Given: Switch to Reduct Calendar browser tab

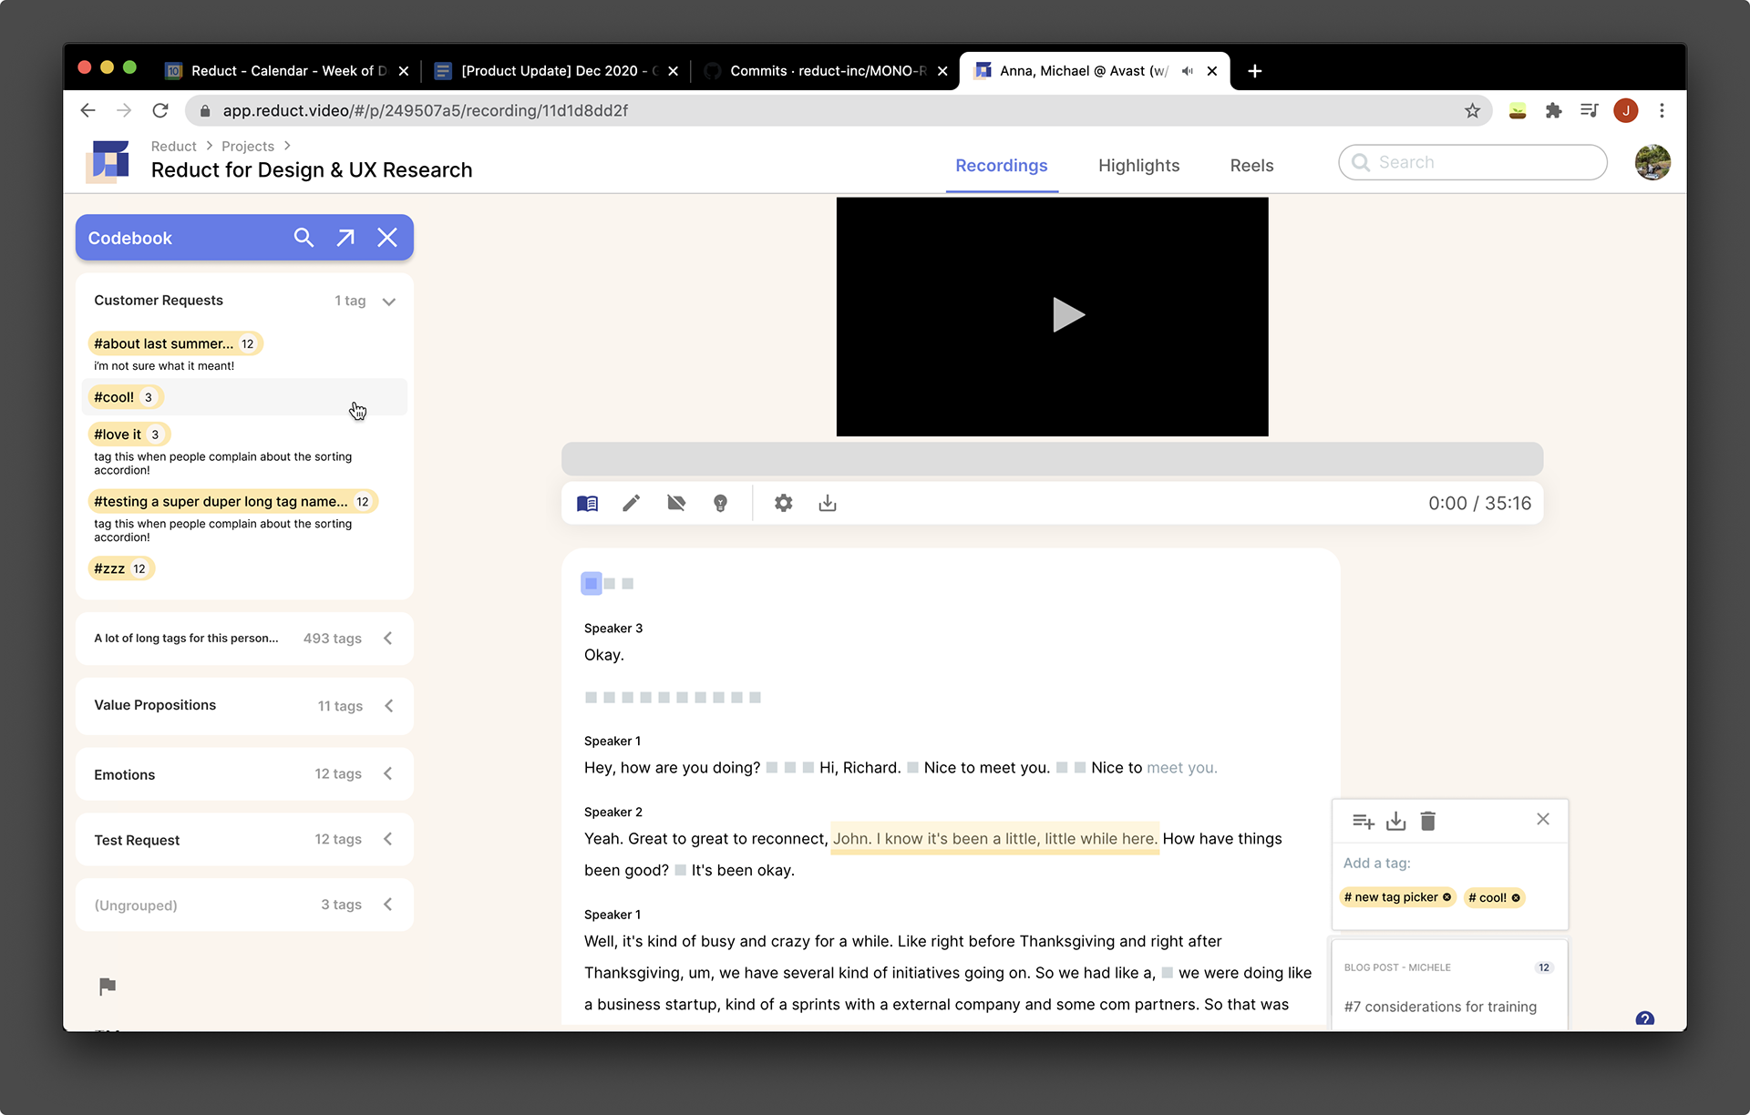Looking at the screenshot, I should (290, 71).
